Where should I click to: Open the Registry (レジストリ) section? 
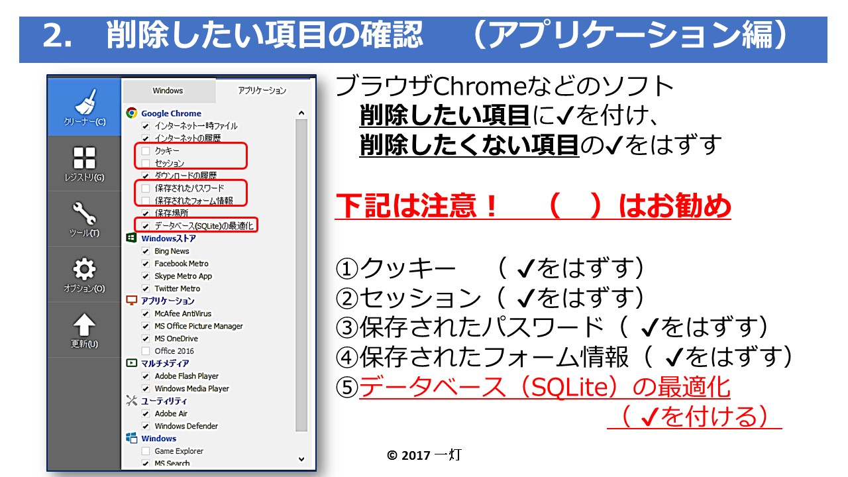click(84, 164)
